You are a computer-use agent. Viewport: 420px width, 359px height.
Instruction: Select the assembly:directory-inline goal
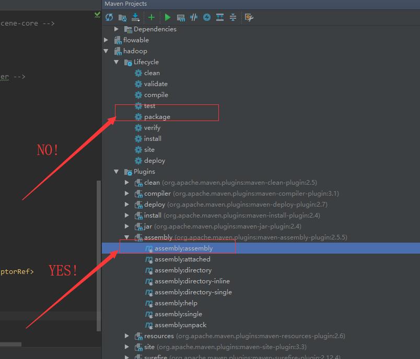pyautogui.click(x=192, y=281)
